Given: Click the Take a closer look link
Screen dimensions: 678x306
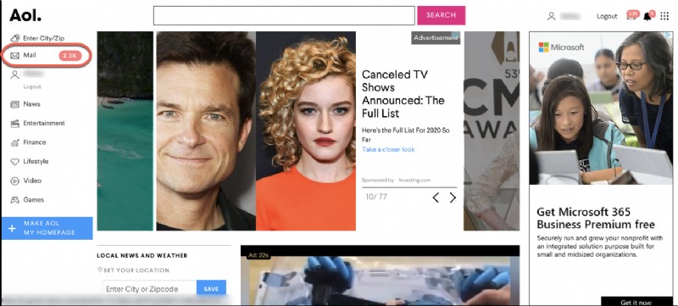Looking at the screenshot, I should (388, 149).
